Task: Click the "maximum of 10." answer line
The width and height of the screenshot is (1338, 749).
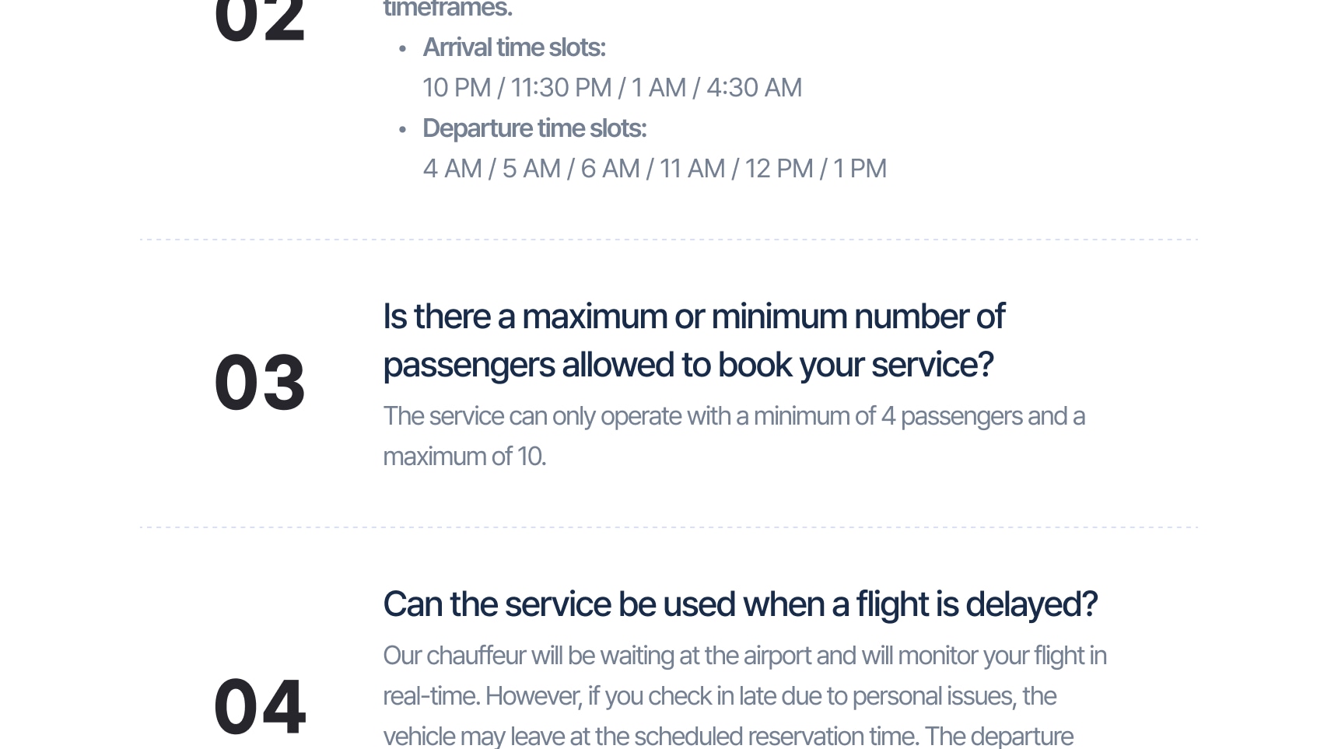Action: pos(464,457)
